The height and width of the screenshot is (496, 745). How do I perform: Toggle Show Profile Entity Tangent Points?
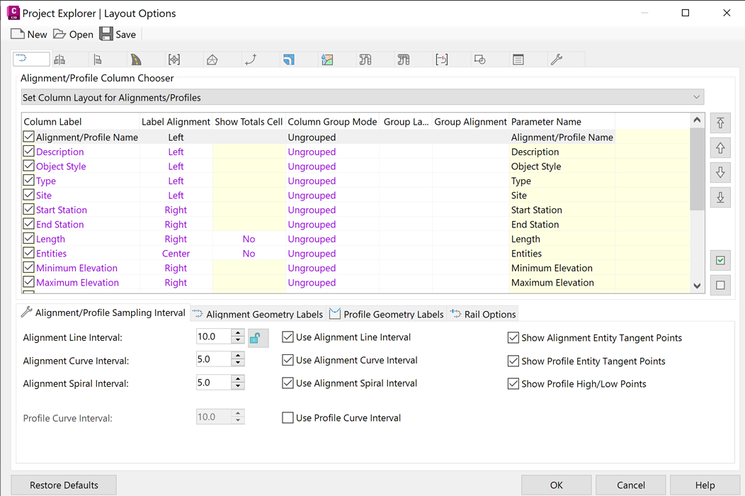click(513, 361)
